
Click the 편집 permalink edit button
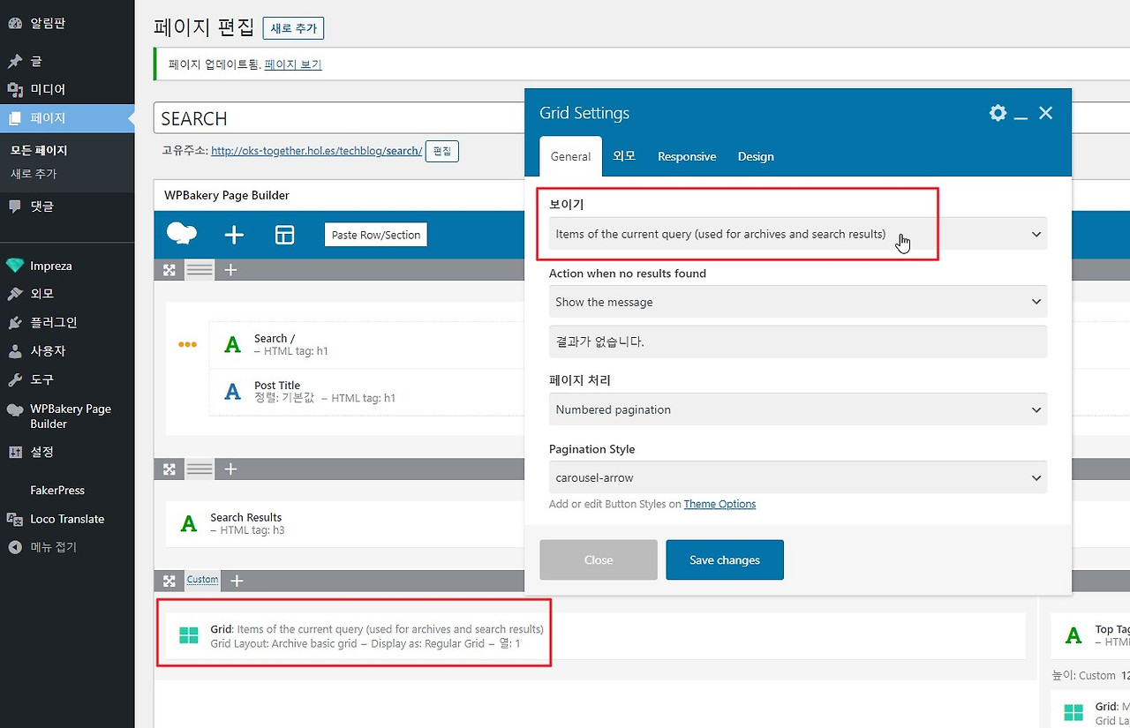click(x=442, y=151)
